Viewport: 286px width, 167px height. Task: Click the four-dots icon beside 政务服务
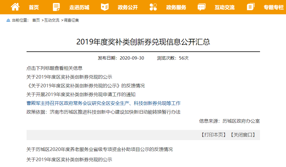[x=153, y=7]
